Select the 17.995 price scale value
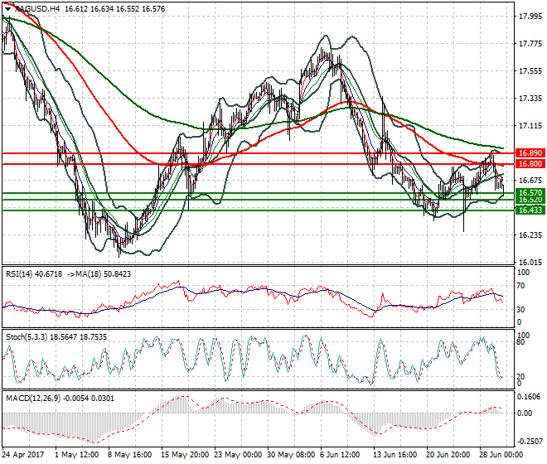The image size is (547, 464). [530, 17]
